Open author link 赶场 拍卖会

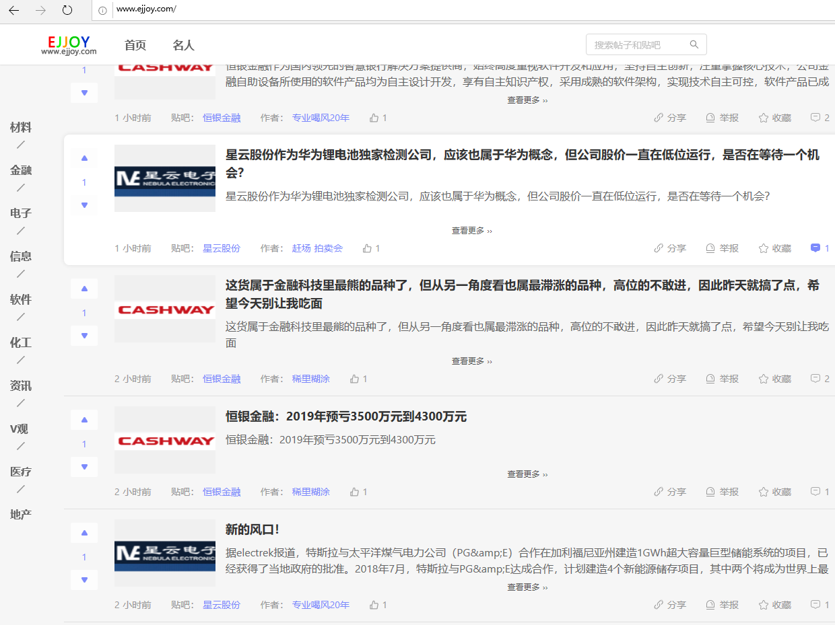pyautogui.click(x=317, y=248)
